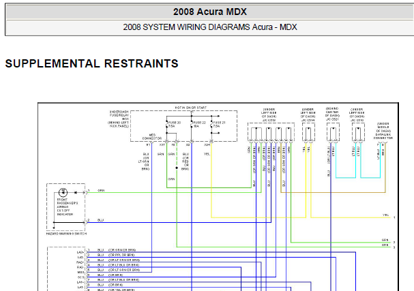
Task: Click the "(OR PPL OR BRN)" wire note
Action: [121, 255]
